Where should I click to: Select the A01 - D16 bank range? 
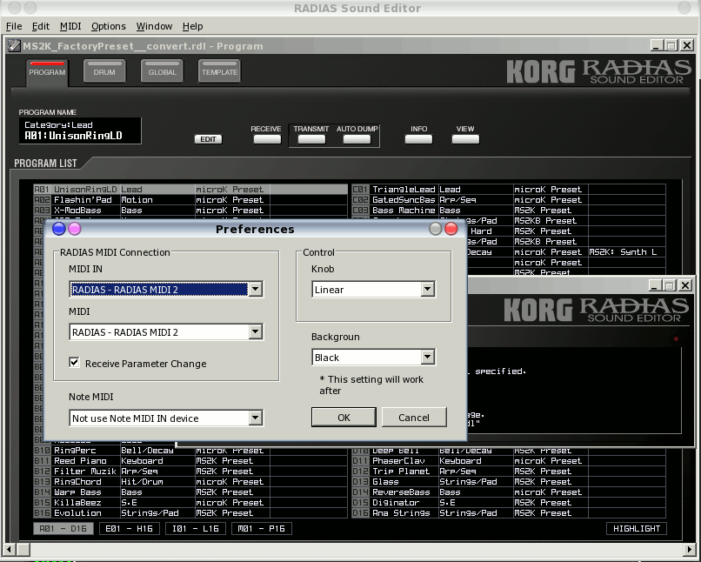pyautogui.click(x=63, y=528)
